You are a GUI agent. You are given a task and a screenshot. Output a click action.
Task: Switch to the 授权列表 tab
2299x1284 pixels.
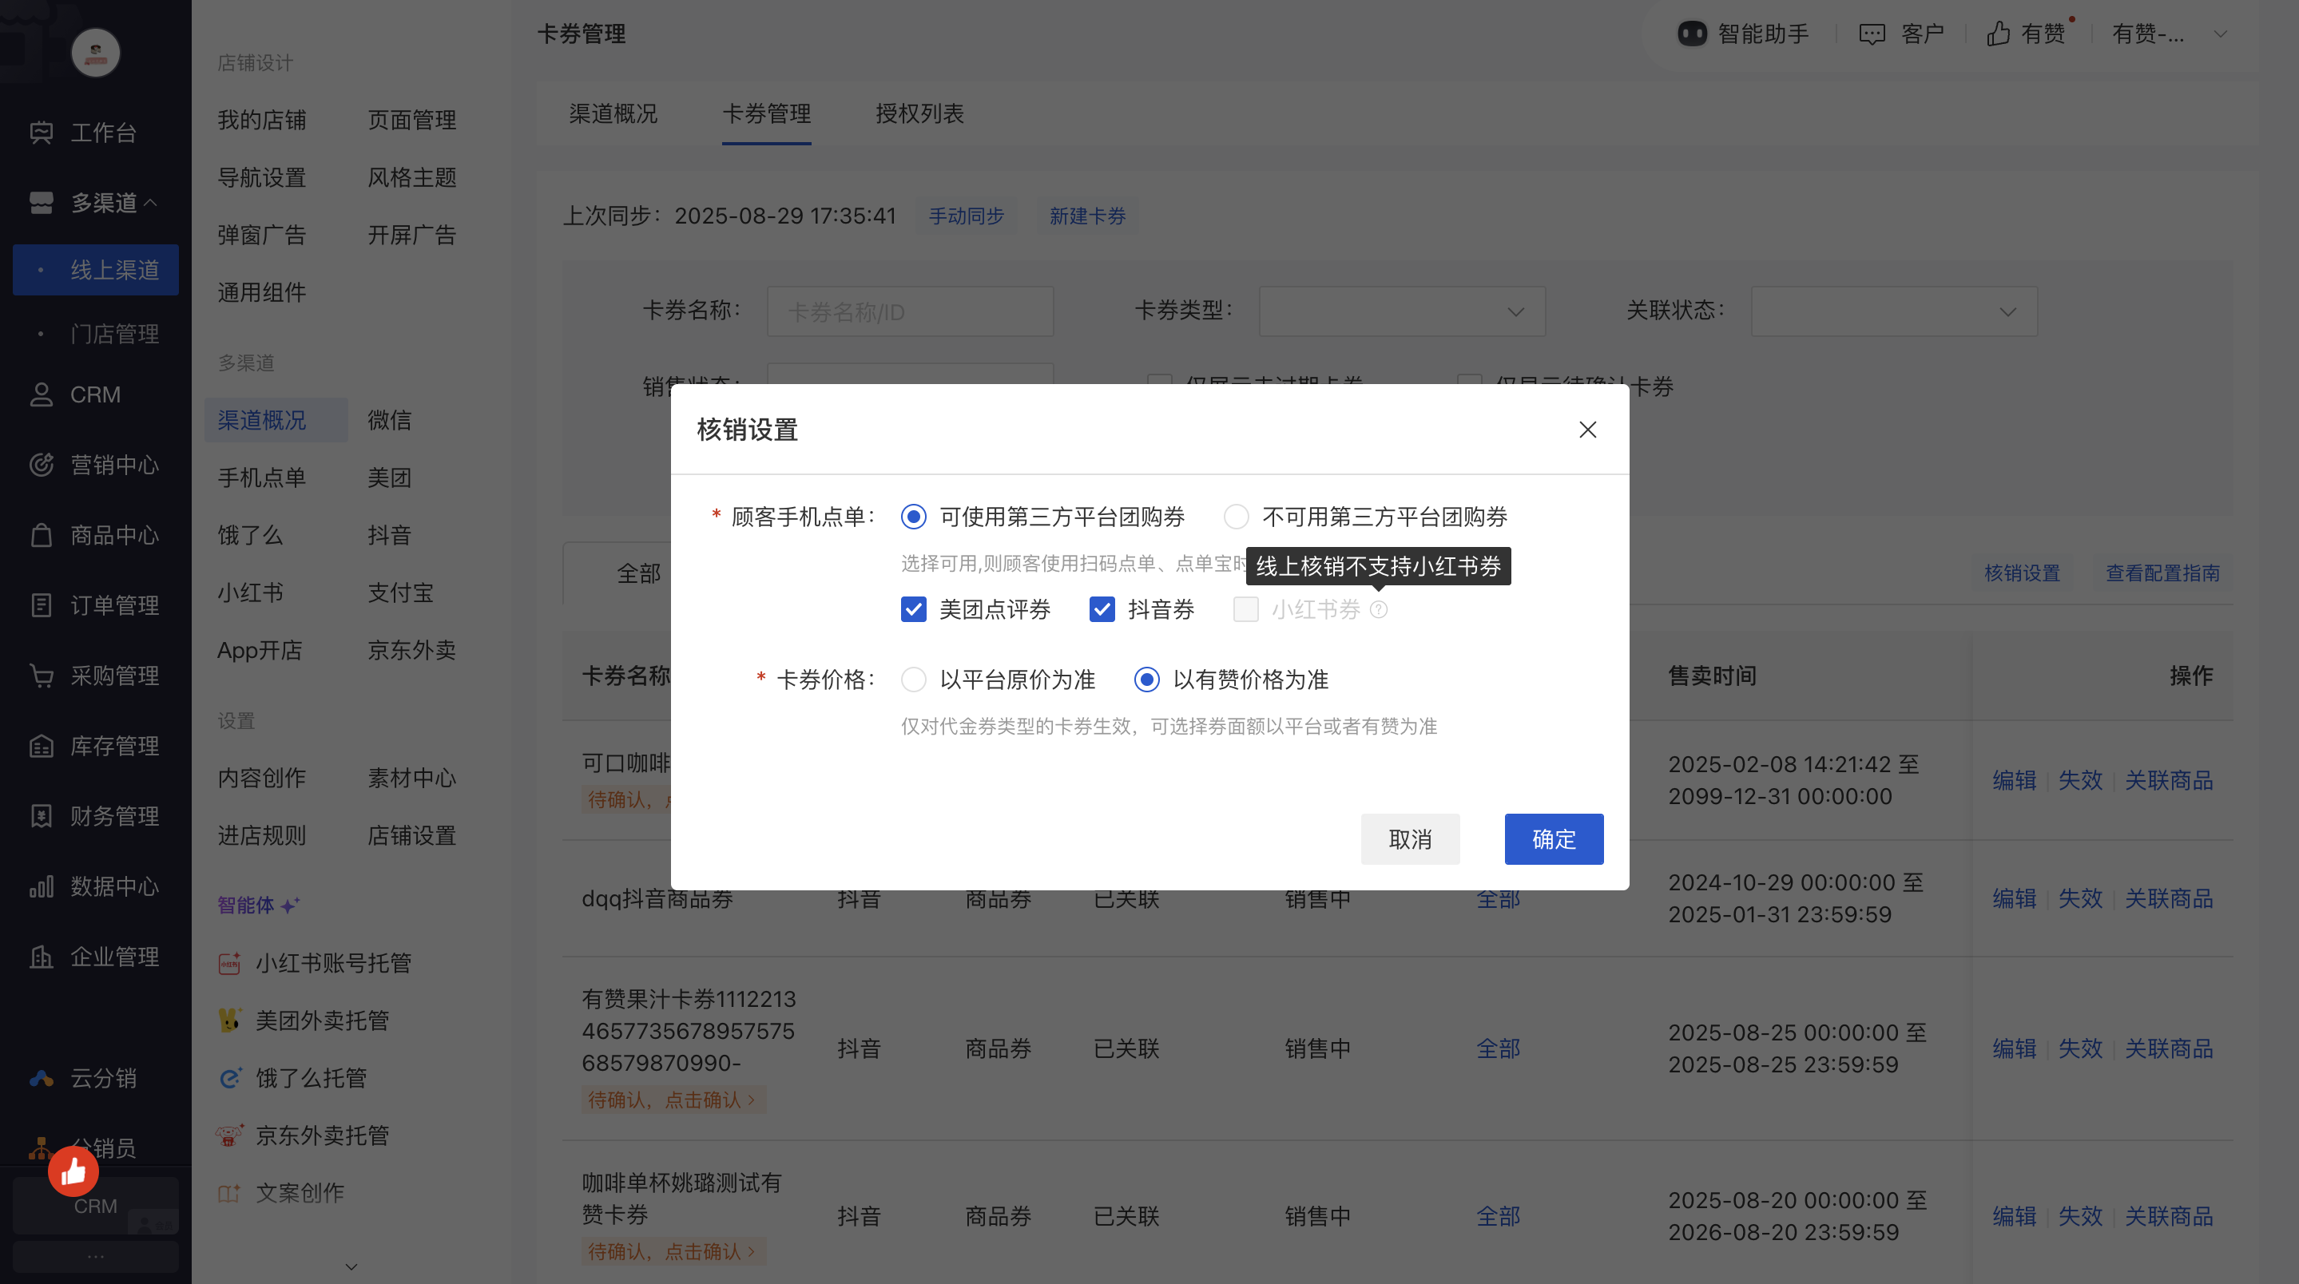919,114
